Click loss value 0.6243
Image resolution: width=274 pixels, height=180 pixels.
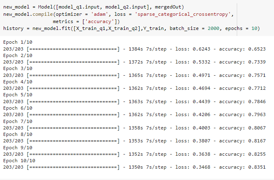[x=202, y=49]
